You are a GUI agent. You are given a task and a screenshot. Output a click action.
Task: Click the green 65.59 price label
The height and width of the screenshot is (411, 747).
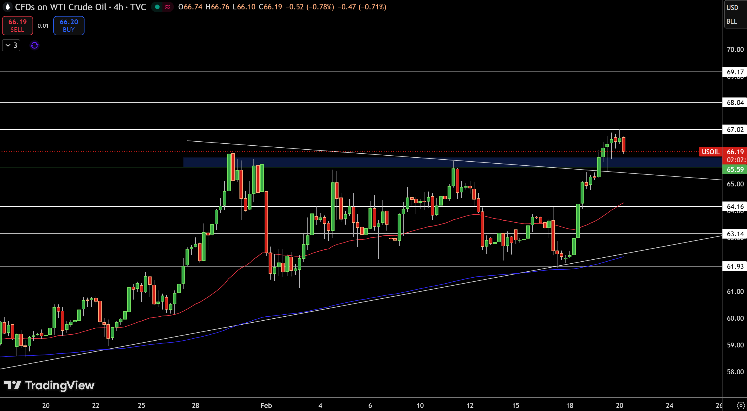click(735, 169)
